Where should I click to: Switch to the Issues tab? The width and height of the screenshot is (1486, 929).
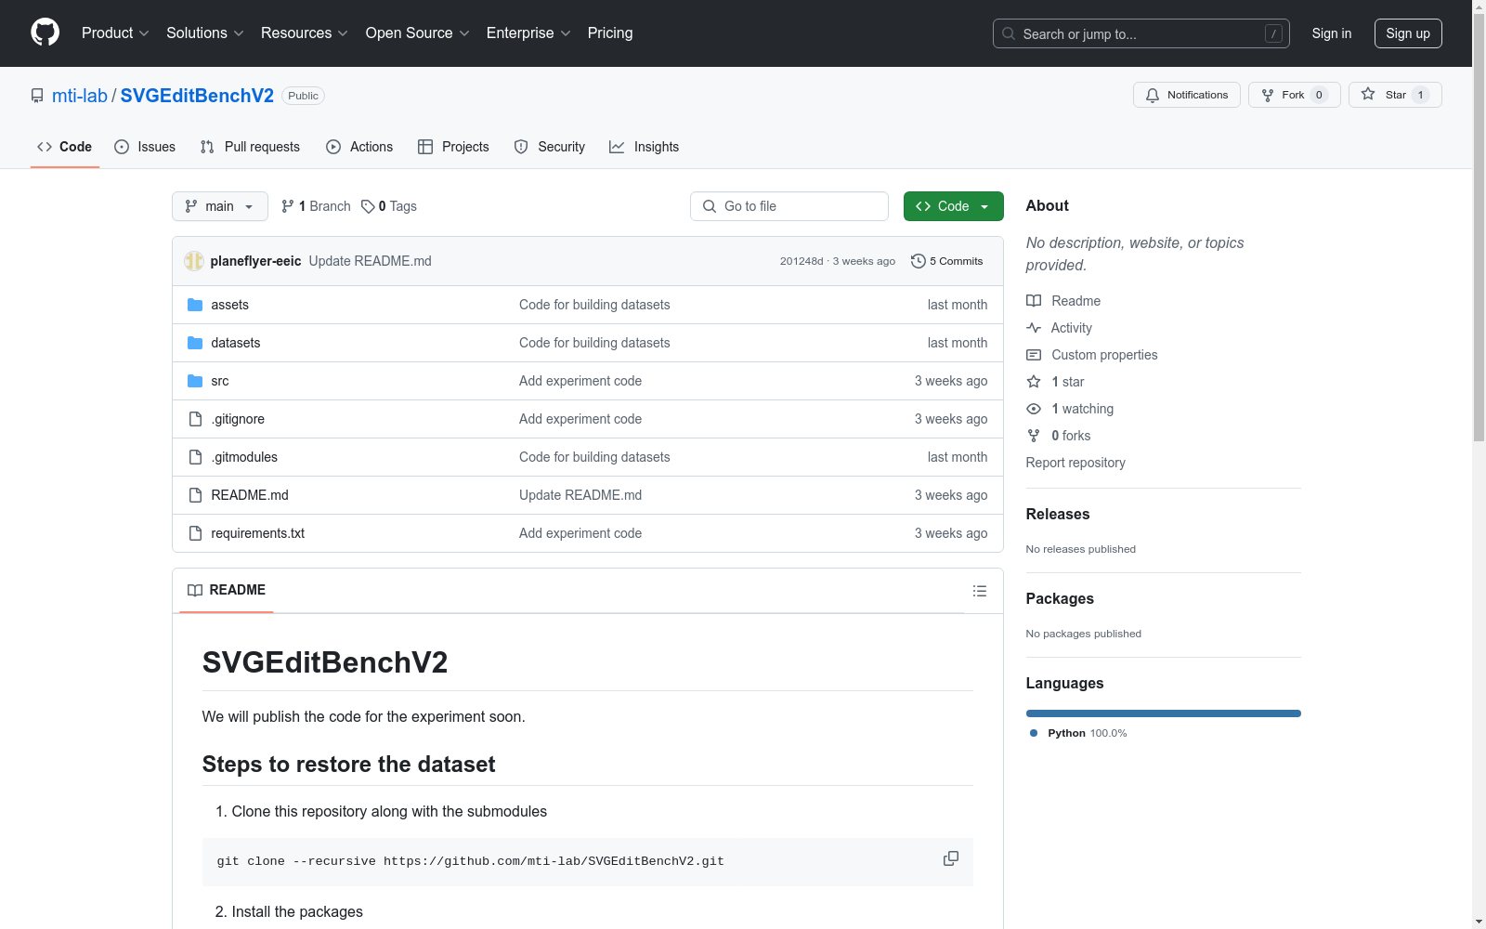point(145,147)
